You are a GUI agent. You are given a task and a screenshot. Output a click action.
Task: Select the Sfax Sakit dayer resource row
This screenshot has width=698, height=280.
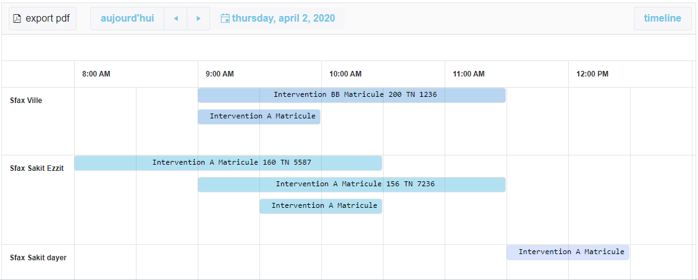coord(38,258)
